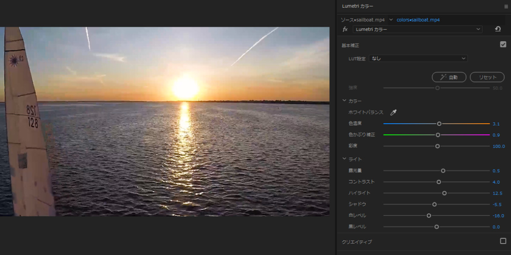Click the 色温度 slider handle
511x255 pixels.
[x=439, y=124]
